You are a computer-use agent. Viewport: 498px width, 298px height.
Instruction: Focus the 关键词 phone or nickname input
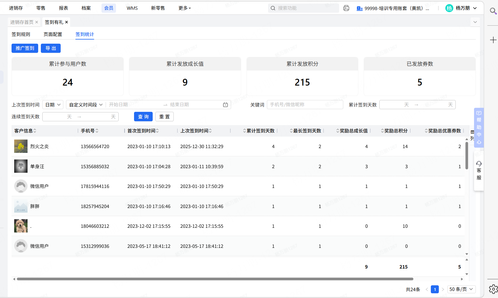tap(305, 105)
